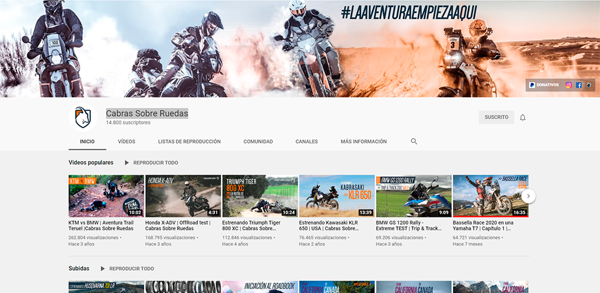Image resolution: width=600 pixels, height=293 pixels.
Task: Open the channel search magnifier icon
Action: click(x=414, y=141)
